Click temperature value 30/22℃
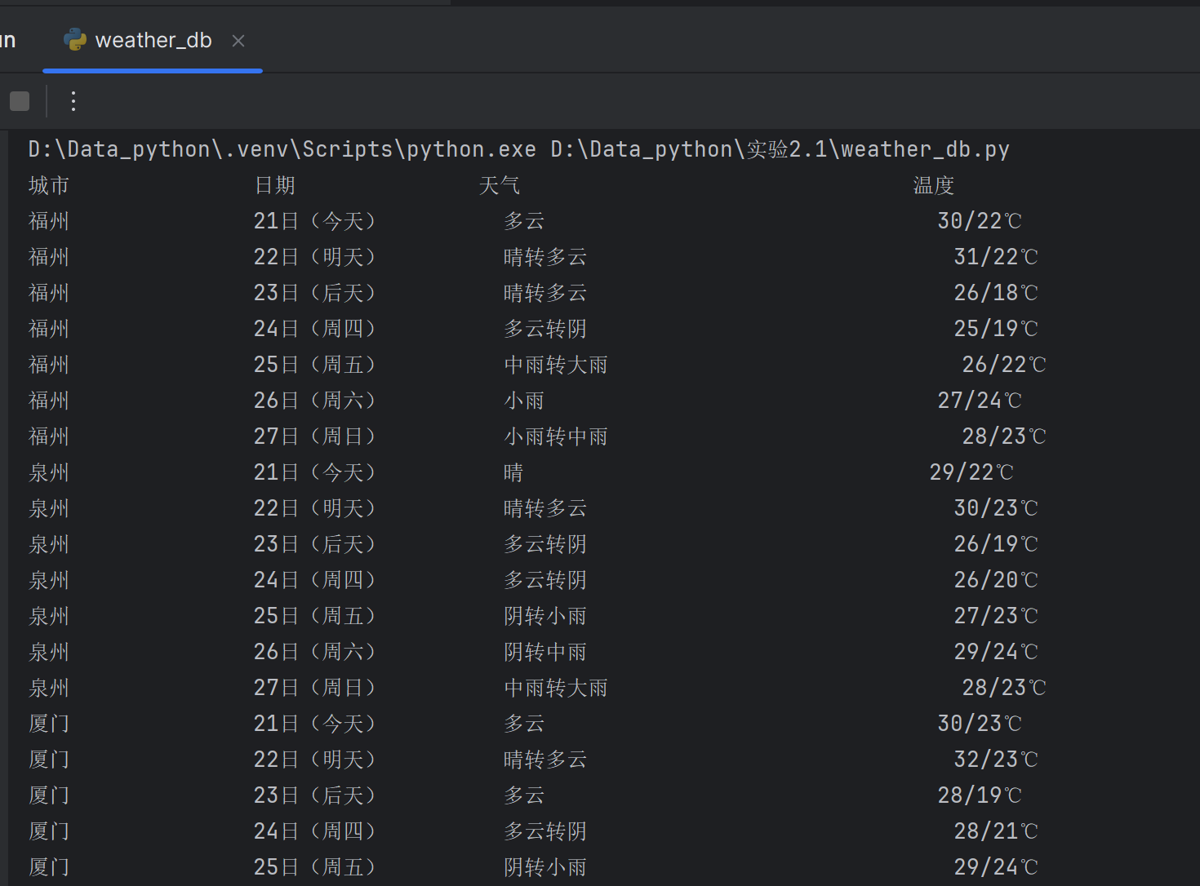This screenshot has height=886, width=1200. (x=980, y=221)
